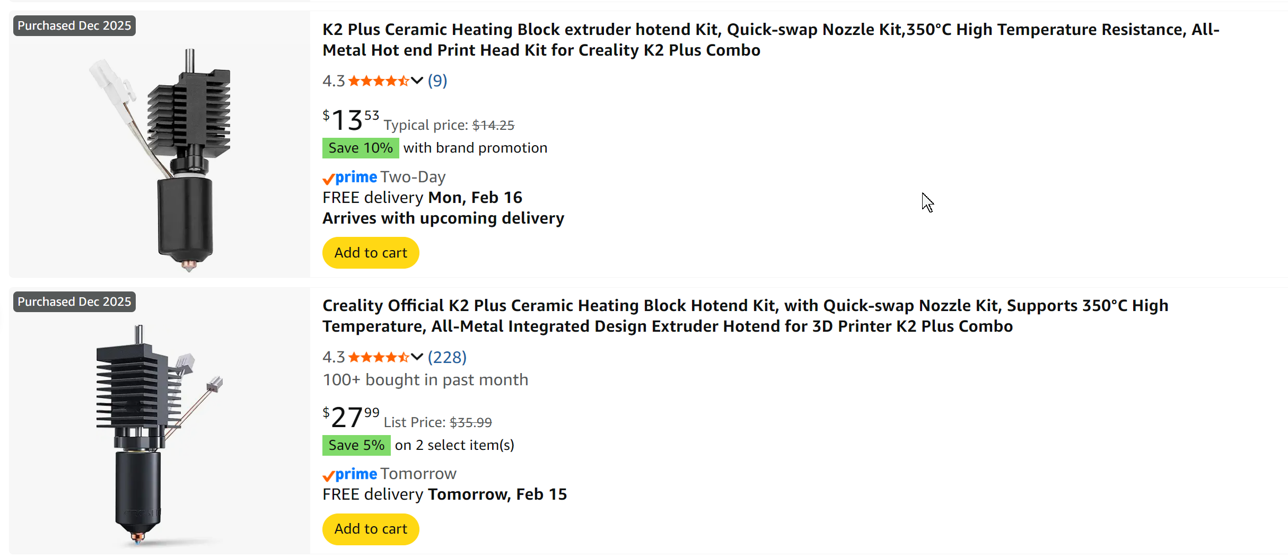Click the Prime Tomorrow badge icon

click(350, 474)
